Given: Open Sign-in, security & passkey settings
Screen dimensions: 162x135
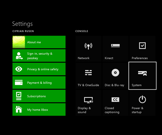Looking at the screenshot, I should tap(39, 55).
